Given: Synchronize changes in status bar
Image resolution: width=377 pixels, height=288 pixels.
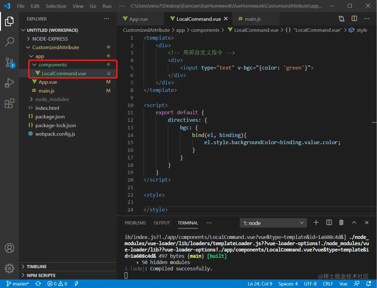Looking at the screenshot, I should (38, 284).
